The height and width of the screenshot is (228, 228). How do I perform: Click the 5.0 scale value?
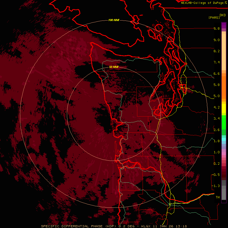pyautogui.click(x=217, y=96)
